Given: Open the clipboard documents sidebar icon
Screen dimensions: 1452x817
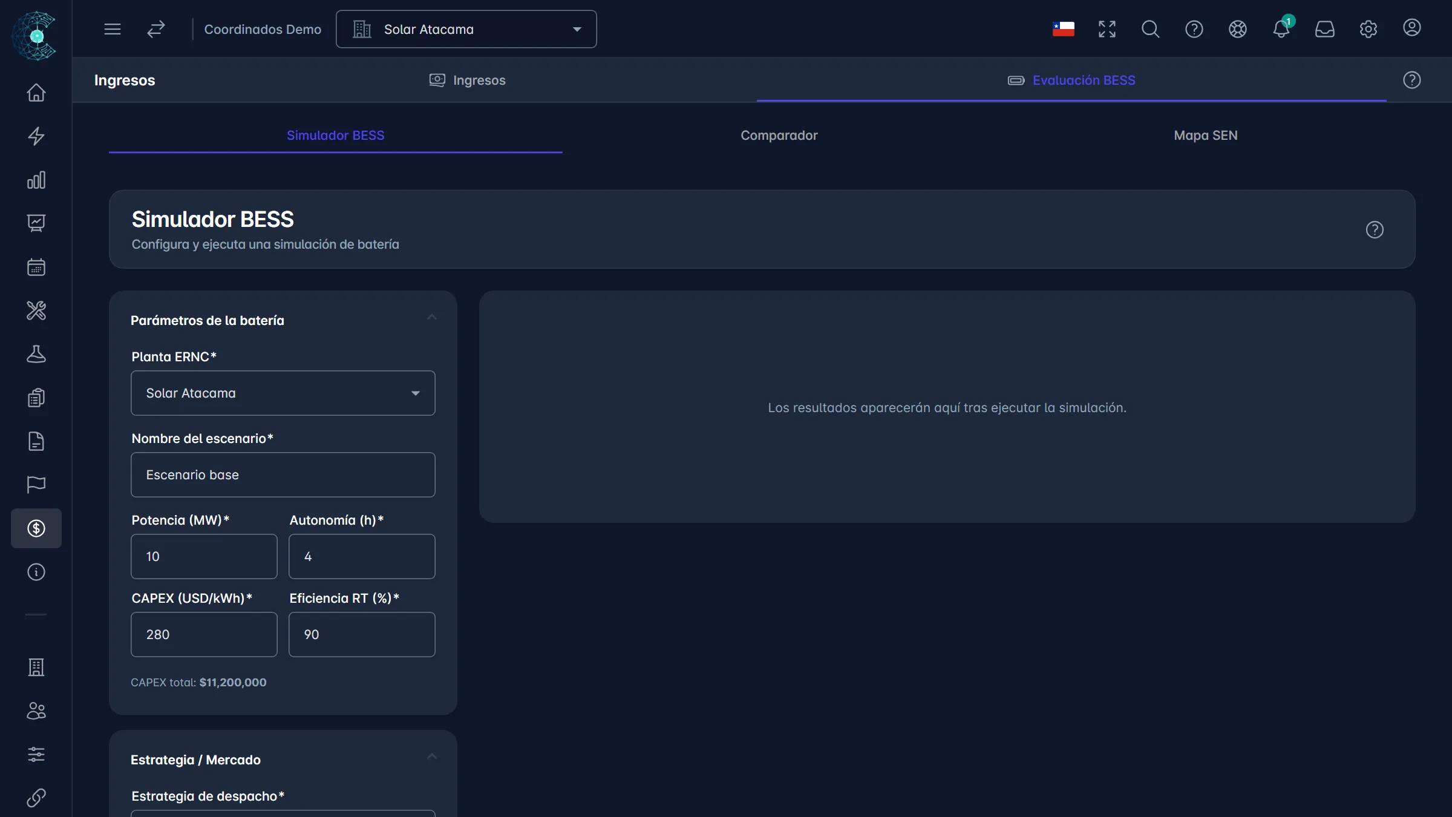Looking at the screenshot, I should pos(36,398).
